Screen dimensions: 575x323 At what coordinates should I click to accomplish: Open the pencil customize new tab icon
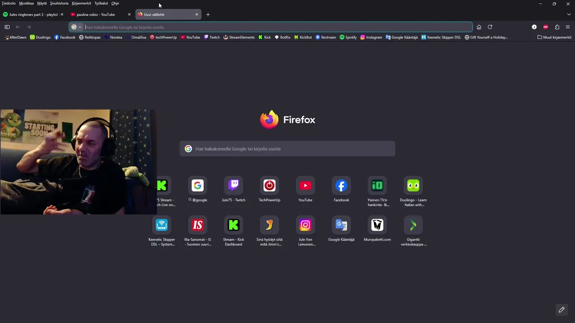(562, 310)
